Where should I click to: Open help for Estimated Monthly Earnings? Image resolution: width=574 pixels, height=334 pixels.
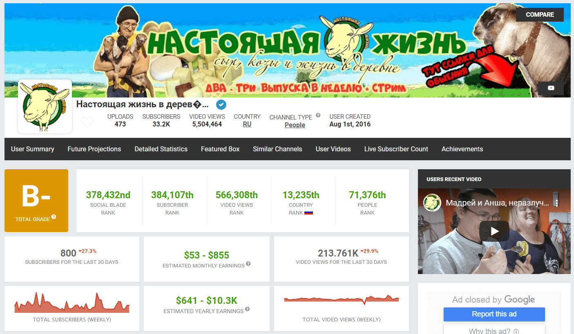click(248, 264)
